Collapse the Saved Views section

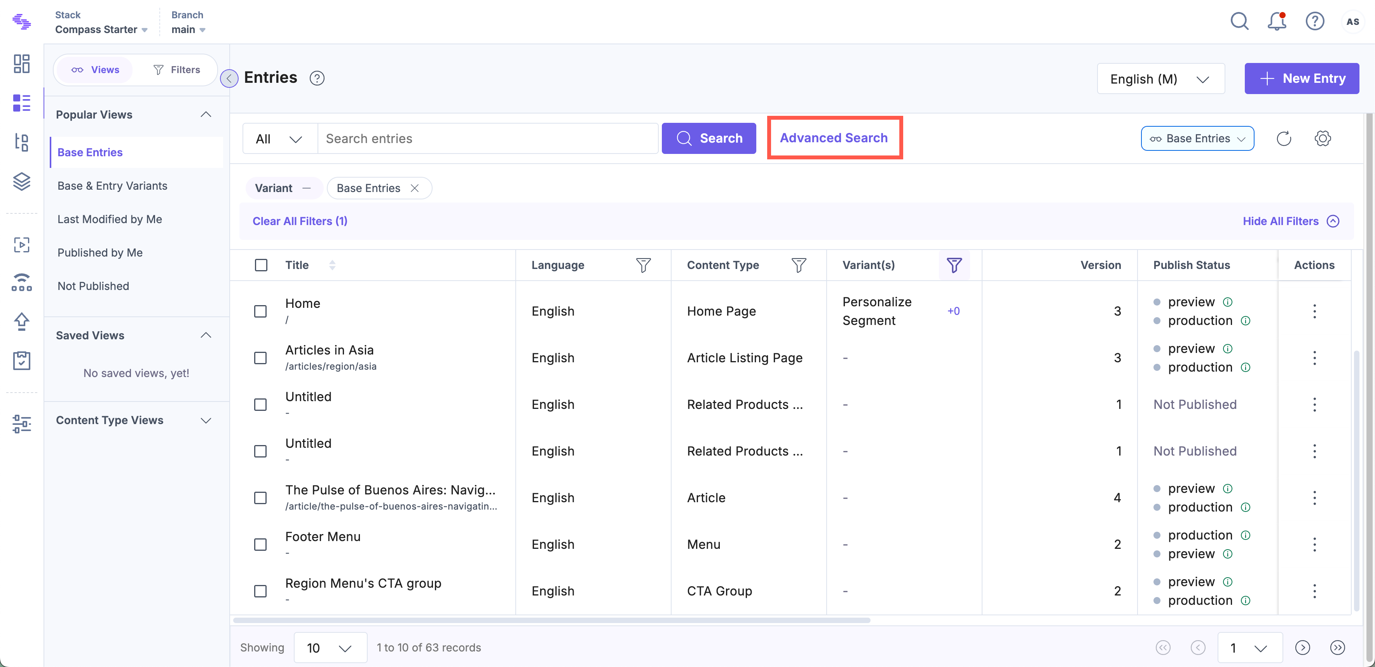tap(206, 335)
